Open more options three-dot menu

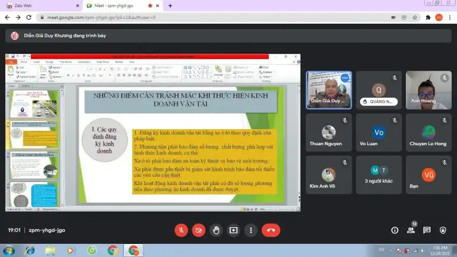click(x=251, y=230)
